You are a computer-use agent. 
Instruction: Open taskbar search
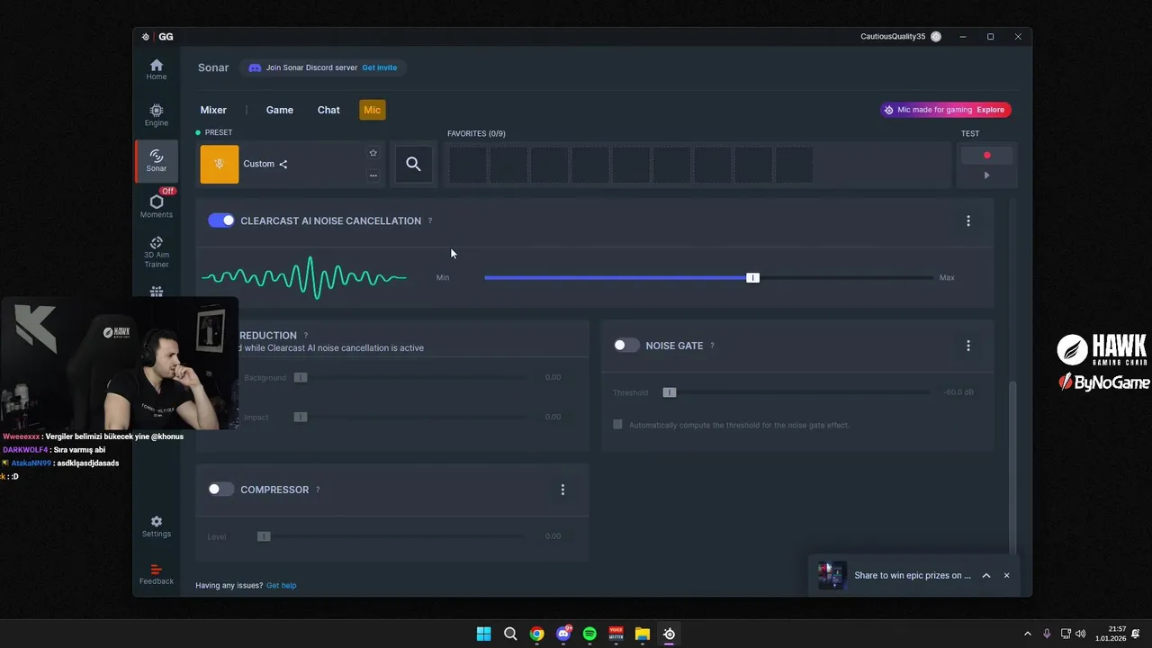510,634
